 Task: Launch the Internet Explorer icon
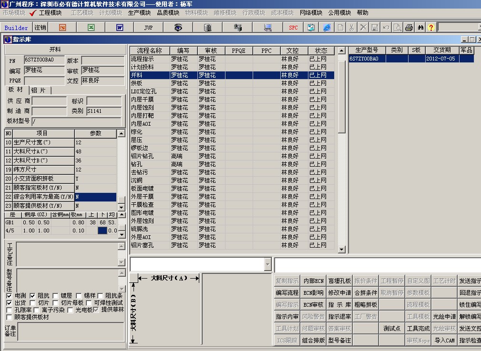[x=327, y=28]
